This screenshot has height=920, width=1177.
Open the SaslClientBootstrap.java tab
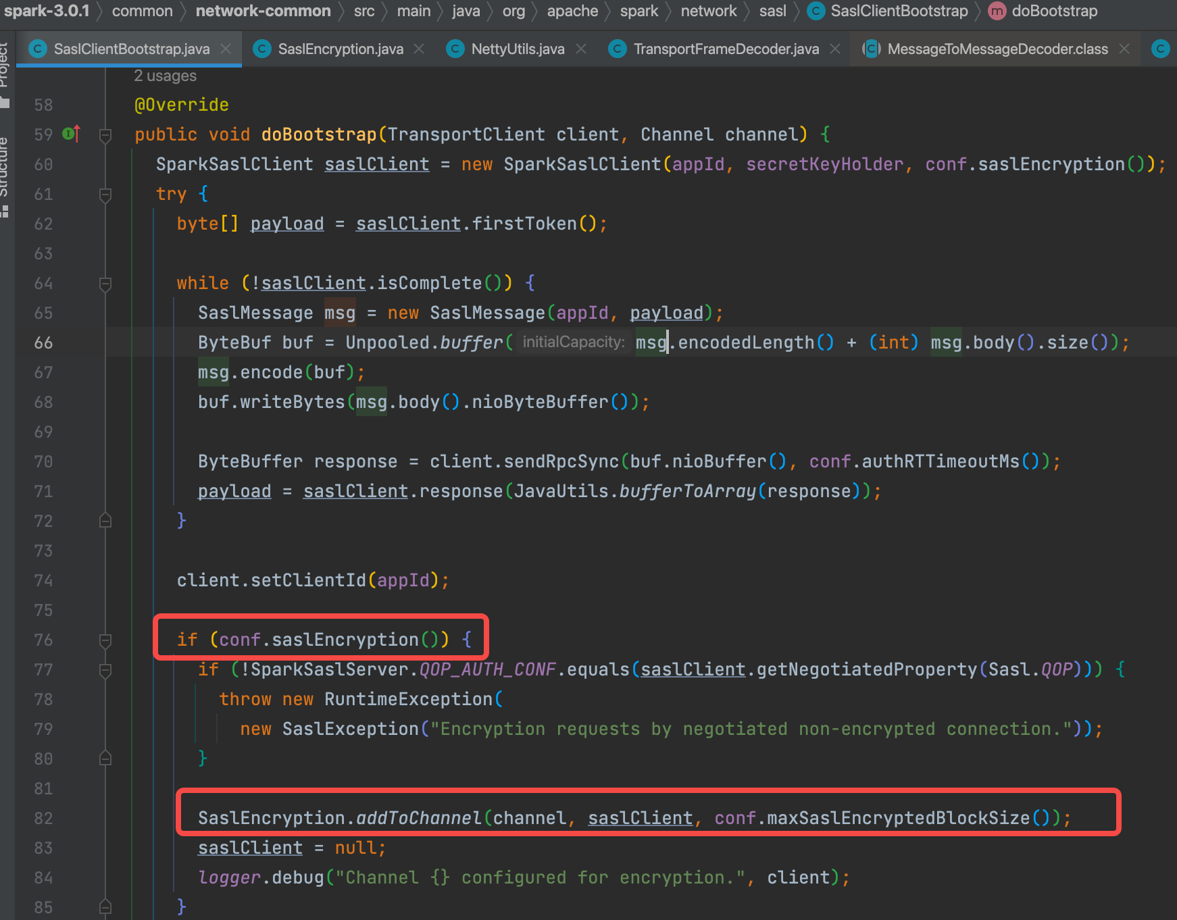[131, 49]
